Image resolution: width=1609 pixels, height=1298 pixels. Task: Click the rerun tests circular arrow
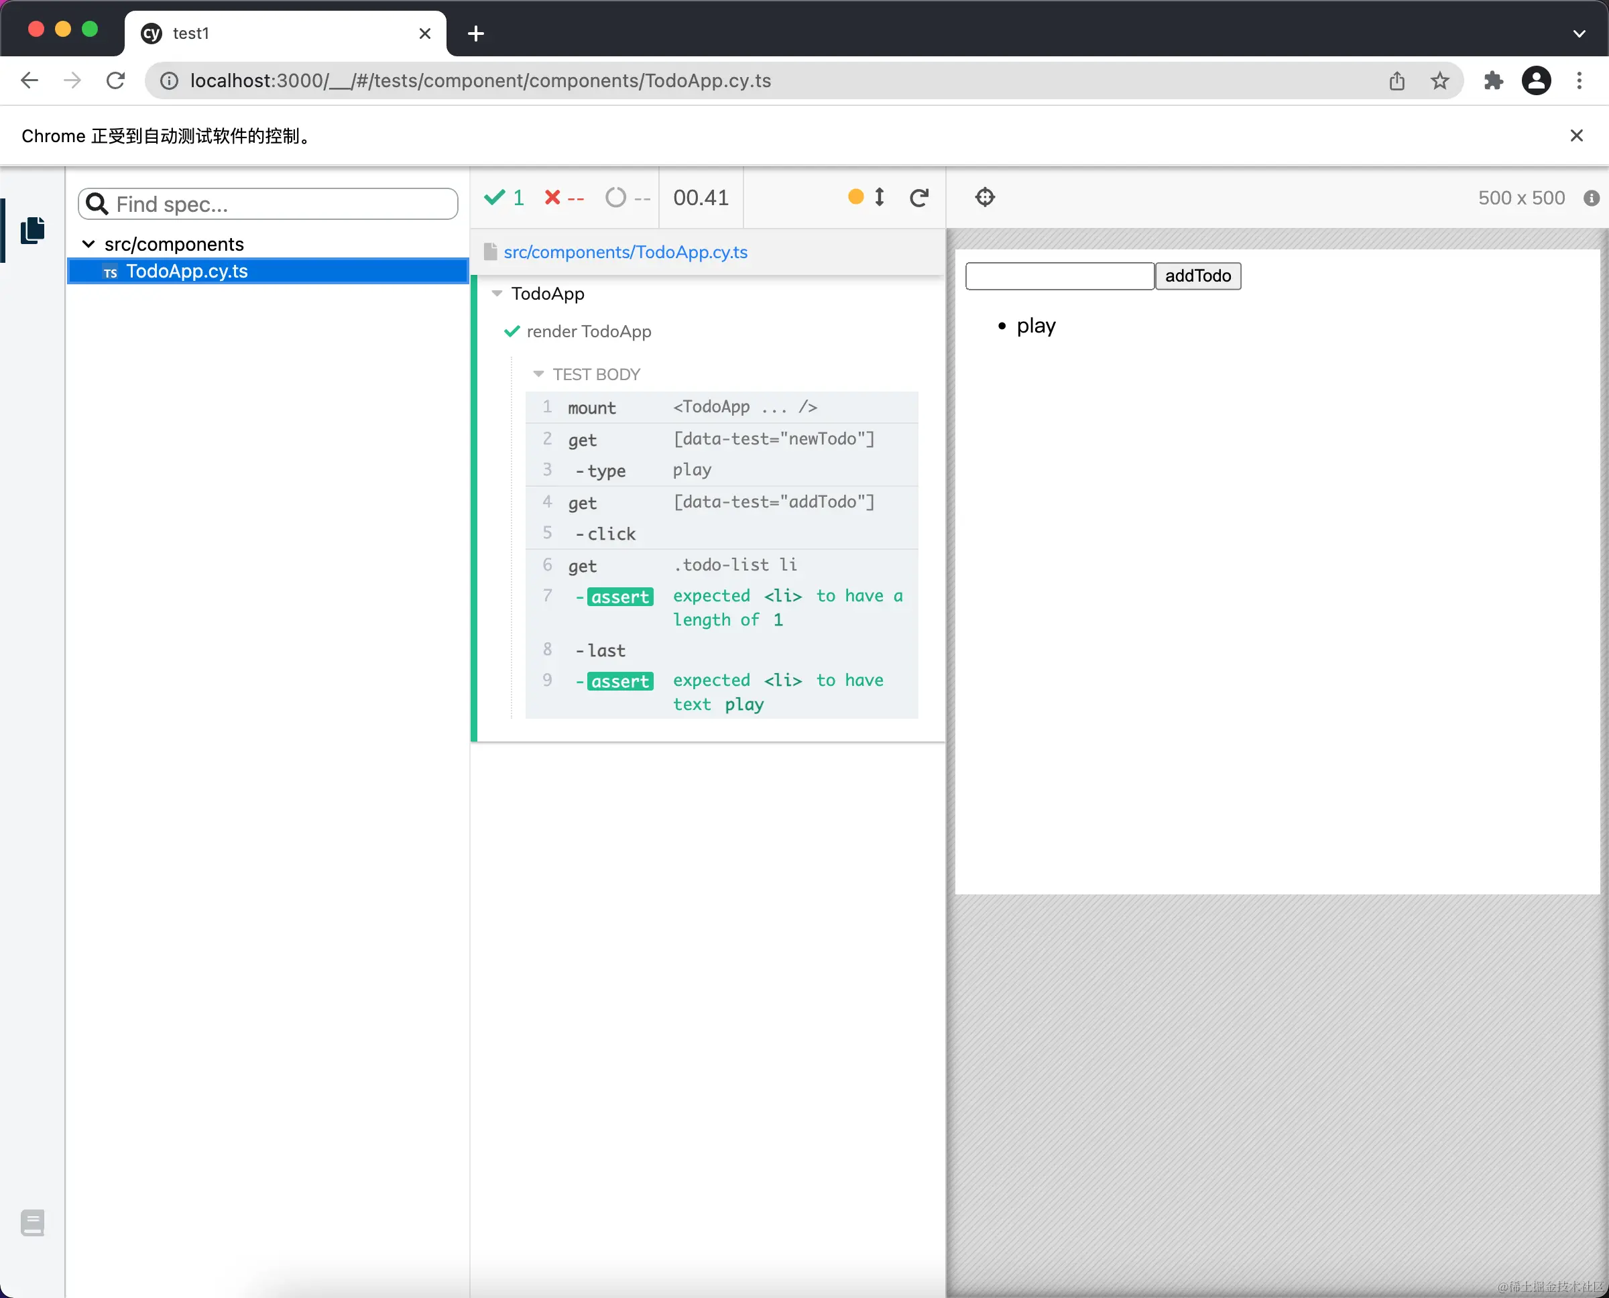pyautogui.click(x=919, y=197)
